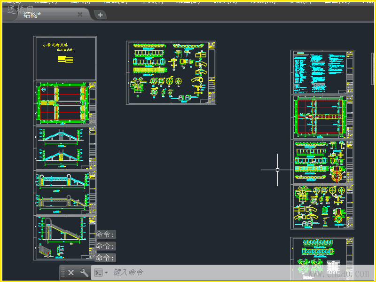376x282 pixels.
Task: Select the left sheet with two bridge elevations
Action: [x=65, y=148]
